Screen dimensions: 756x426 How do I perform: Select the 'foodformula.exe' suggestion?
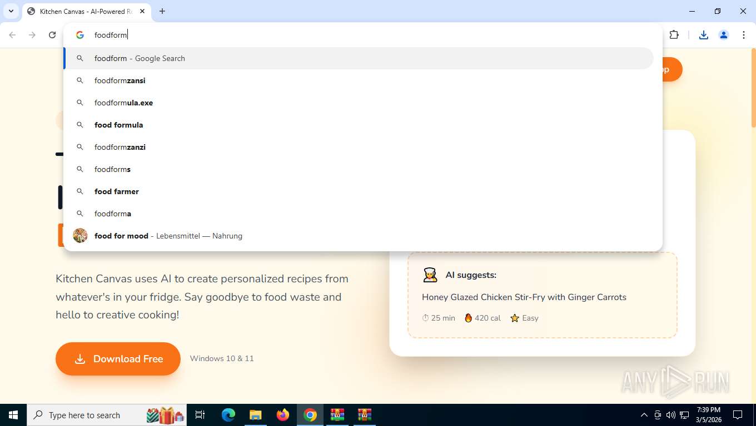[359, 103]
